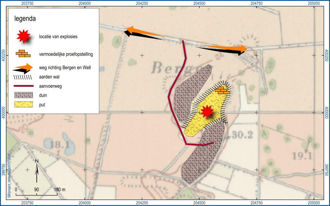This screenshot has height=206, width=330.
Task: Click the 'vermoedelijke proefopstelling' legend label
Action: 66,54
